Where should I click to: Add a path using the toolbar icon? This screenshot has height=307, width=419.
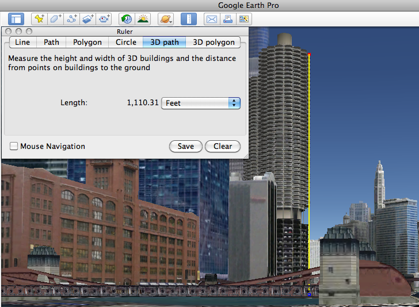pos(71,19)
